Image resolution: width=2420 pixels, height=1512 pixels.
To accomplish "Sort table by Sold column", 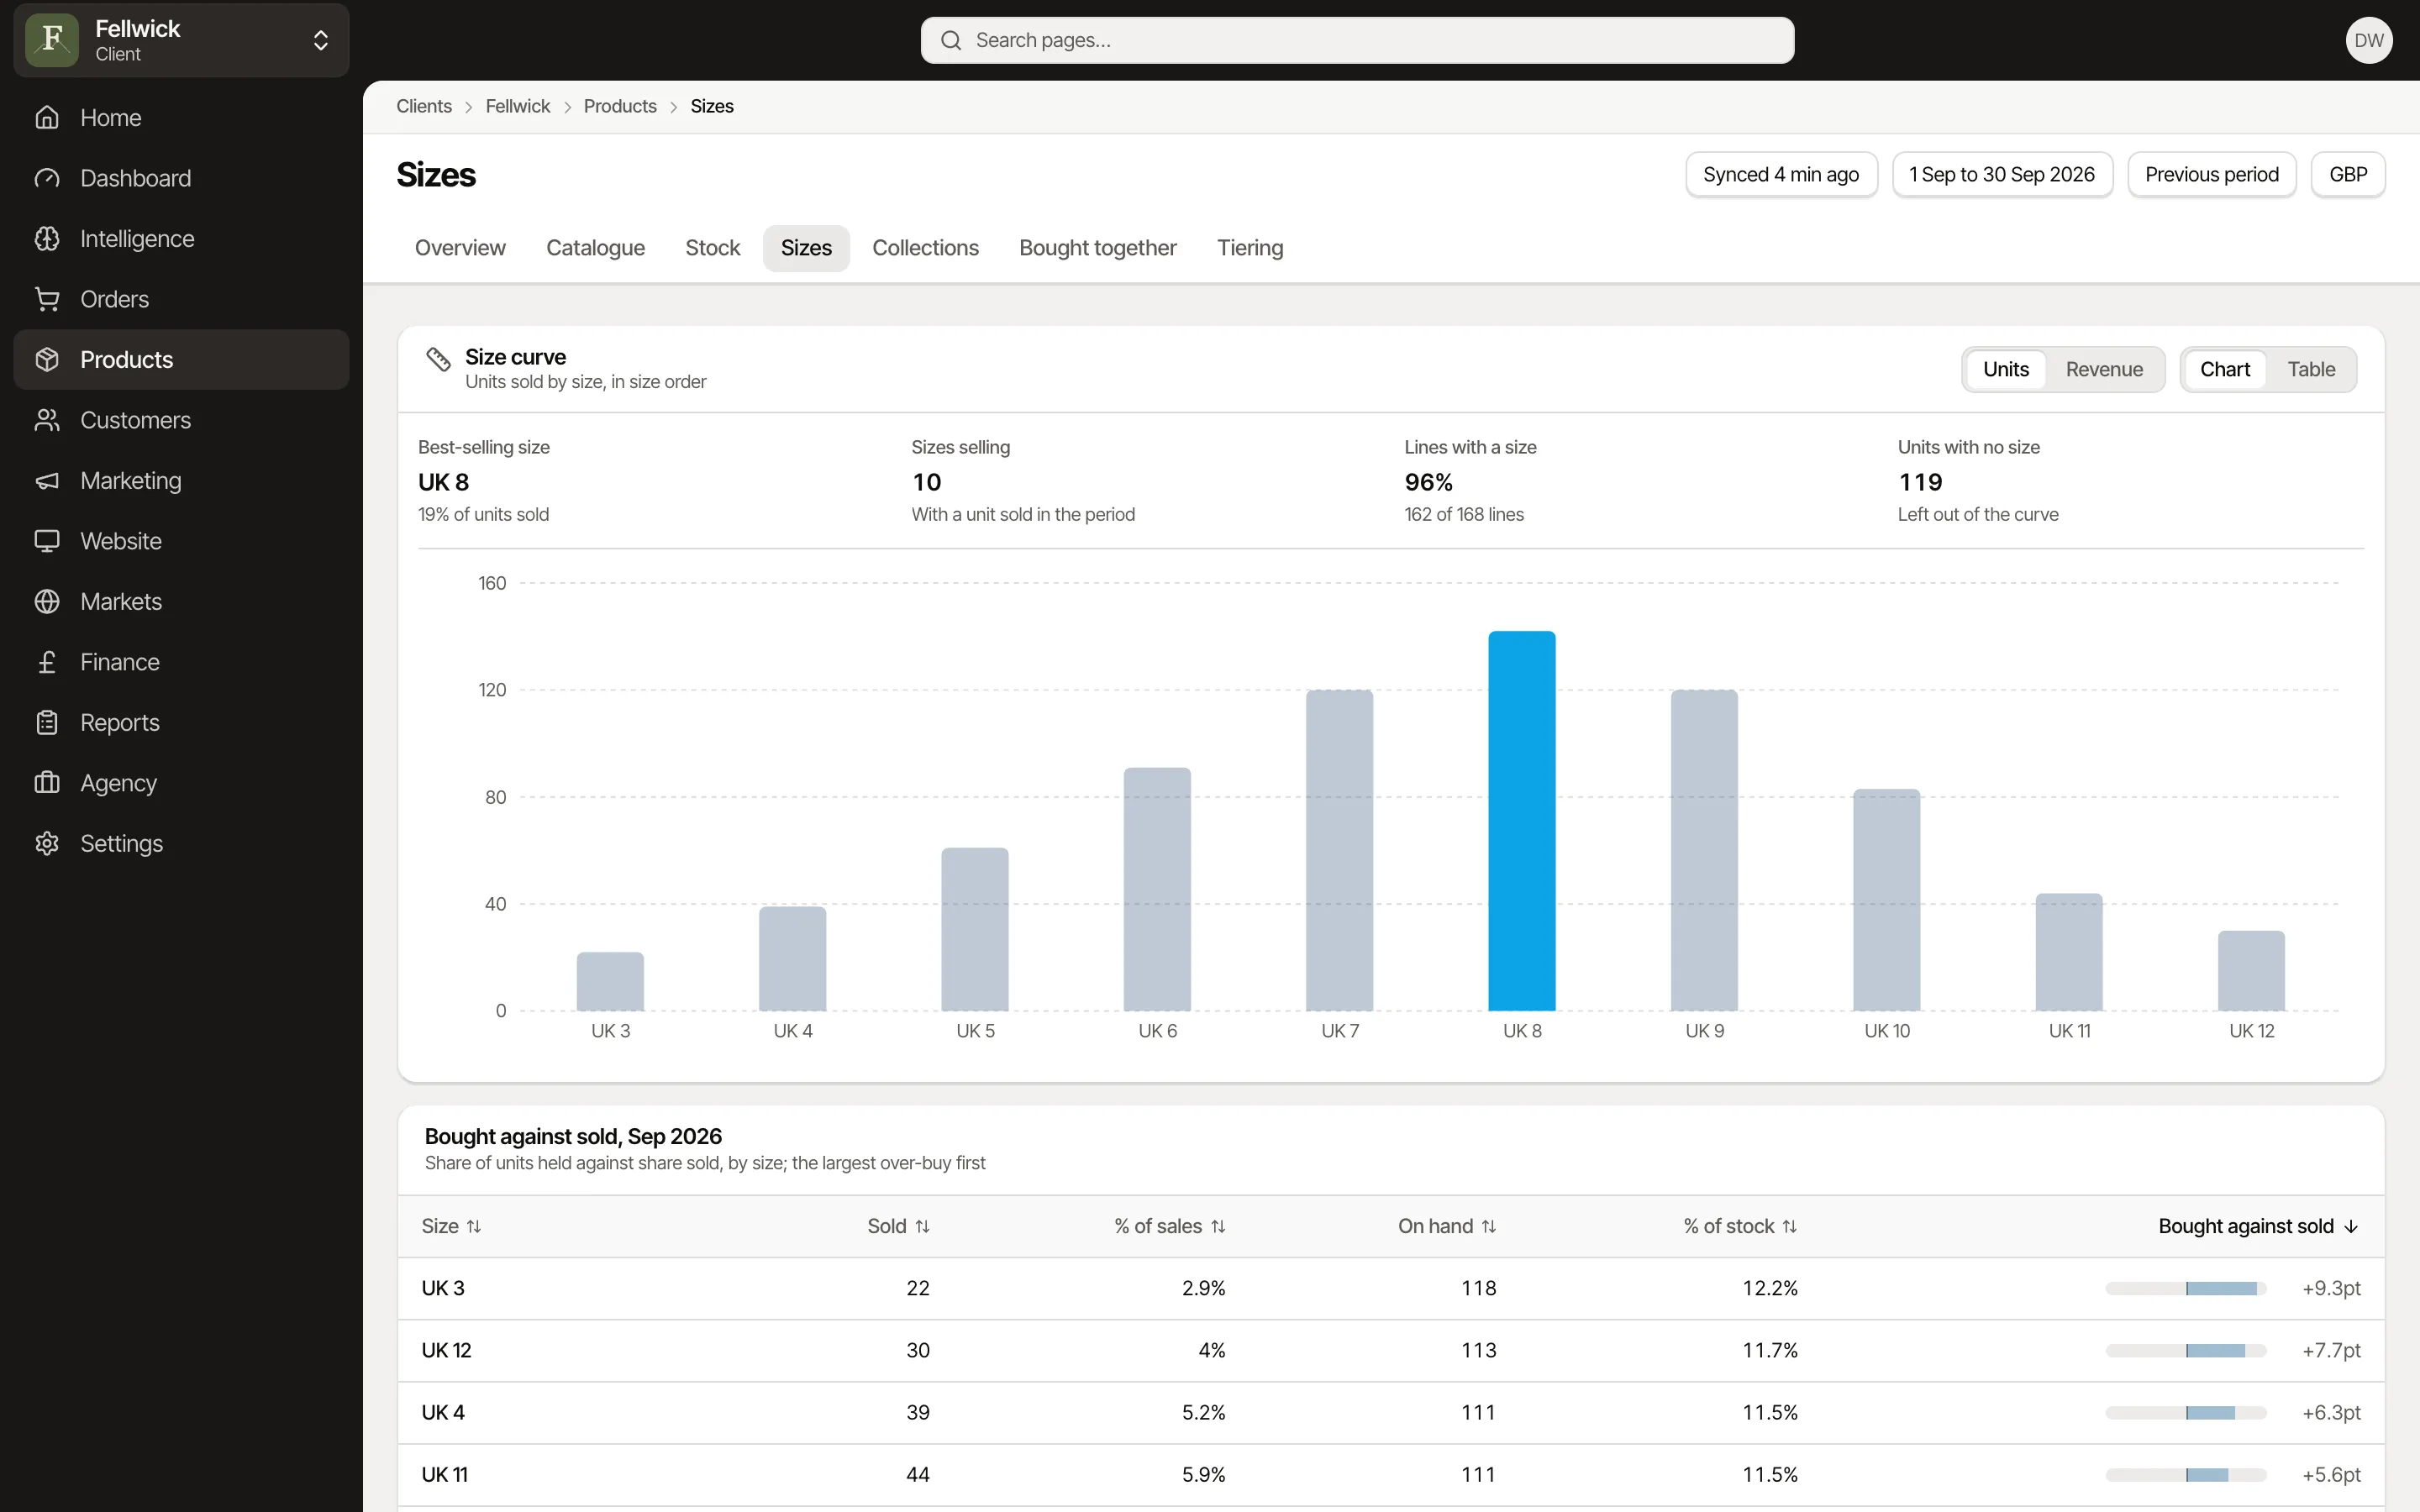I will (898, 1226).
